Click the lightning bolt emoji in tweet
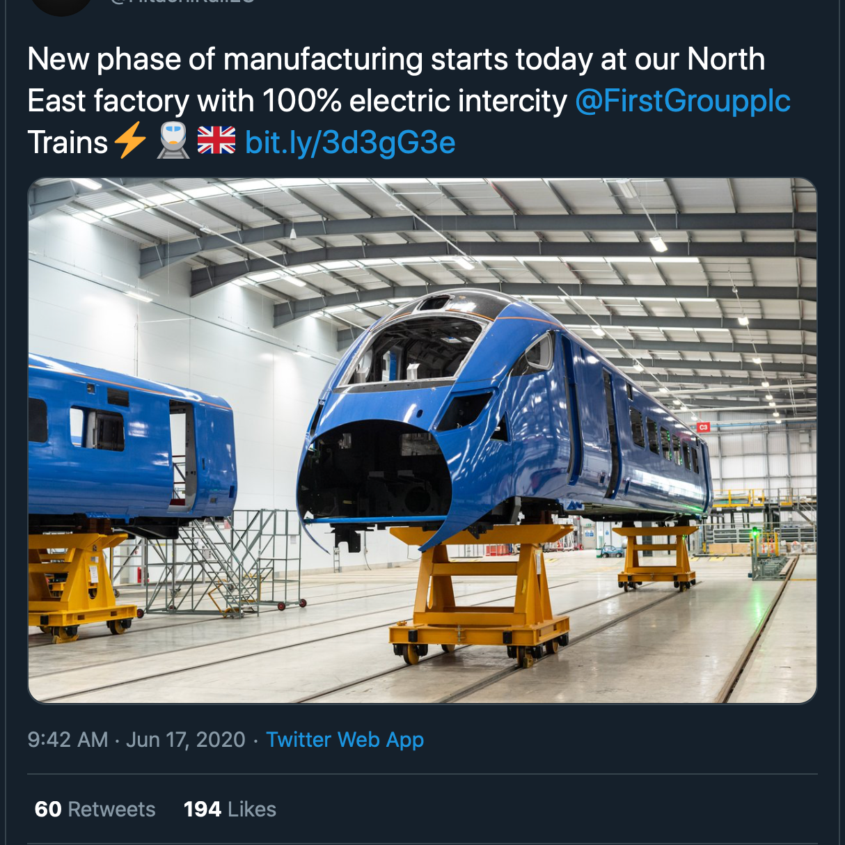Screen dimensions: 845x845 point(129,141)
